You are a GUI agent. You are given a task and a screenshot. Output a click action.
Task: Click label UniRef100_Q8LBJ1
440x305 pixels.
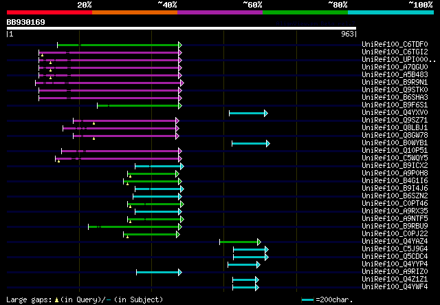[395, 128]
